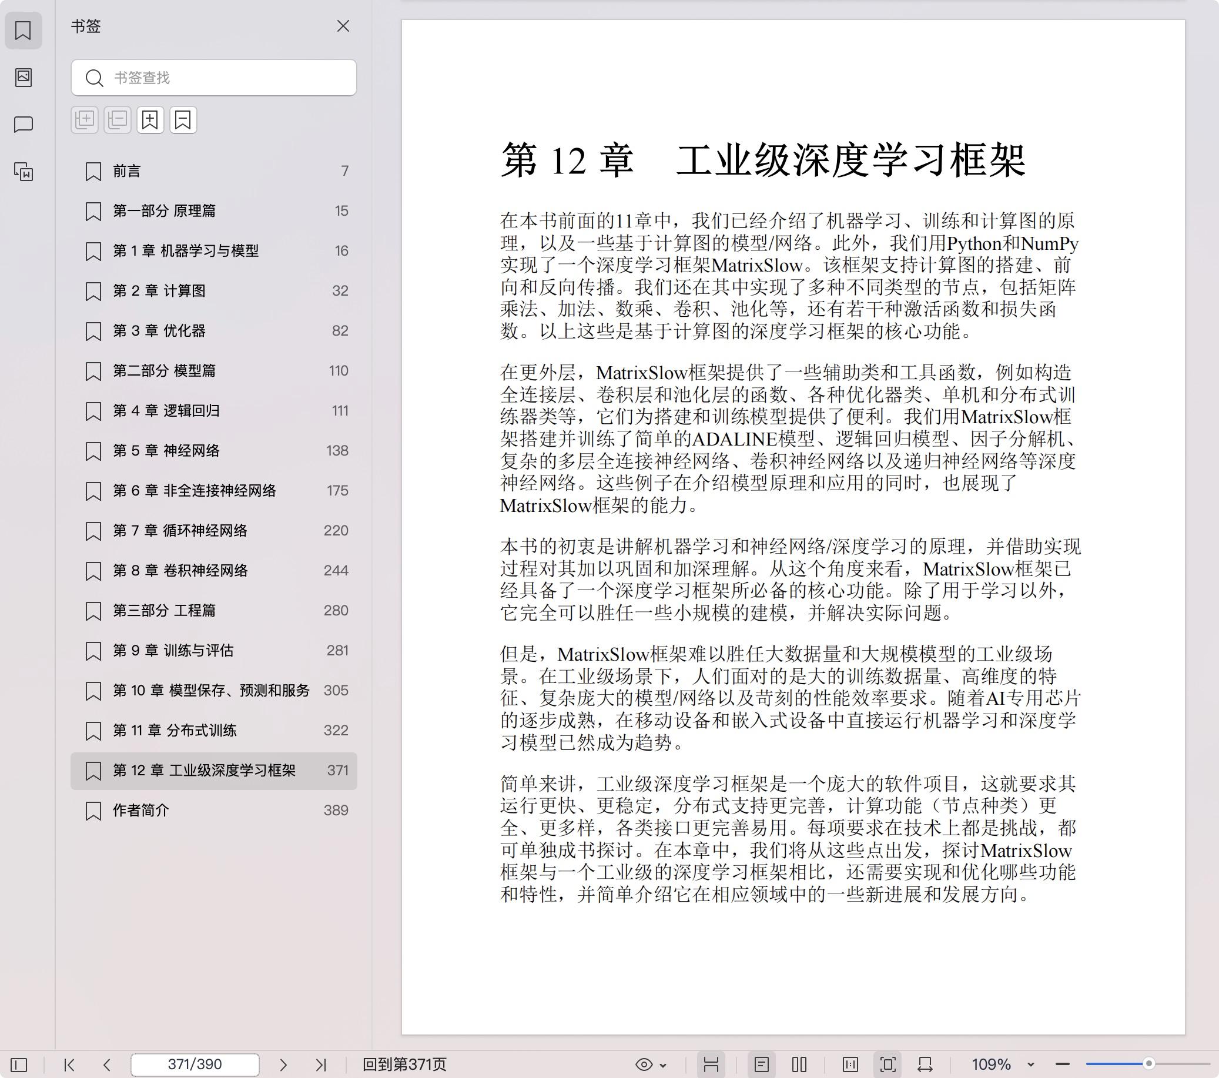Focus the 书签查找 search field
1219x1078 pixels.
pos(213,78)
